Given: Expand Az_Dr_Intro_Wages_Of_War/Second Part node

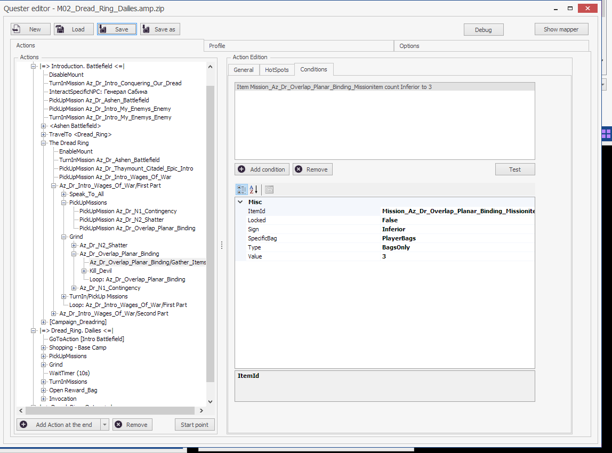Looking at the screenshot, I should pyautogui.click(x=54, y=314).
